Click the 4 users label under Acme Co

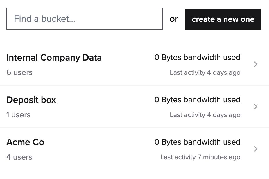point(19,157)
